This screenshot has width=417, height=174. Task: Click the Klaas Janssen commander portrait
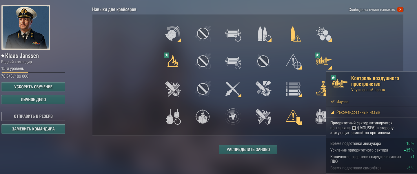click(x=26, y=27)
